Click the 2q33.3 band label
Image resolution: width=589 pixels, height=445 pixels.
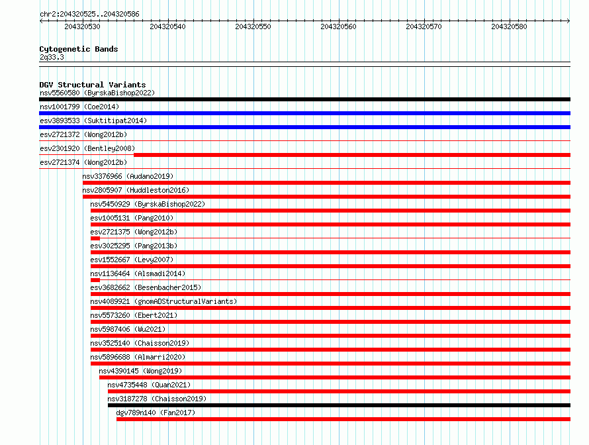(x=52, y=57)
